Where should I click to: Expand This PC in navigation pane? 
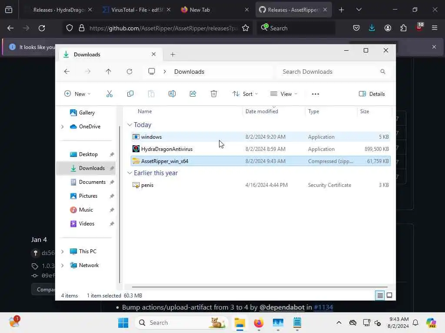click(63, 251)
